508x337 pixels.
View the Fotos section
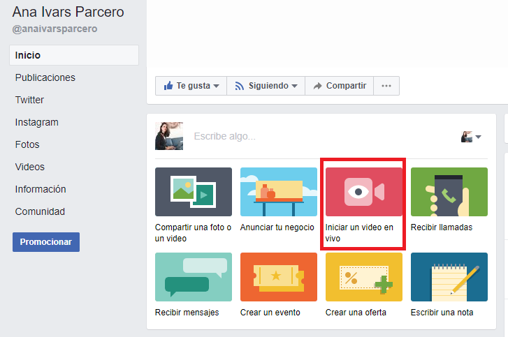coord(27,144)
